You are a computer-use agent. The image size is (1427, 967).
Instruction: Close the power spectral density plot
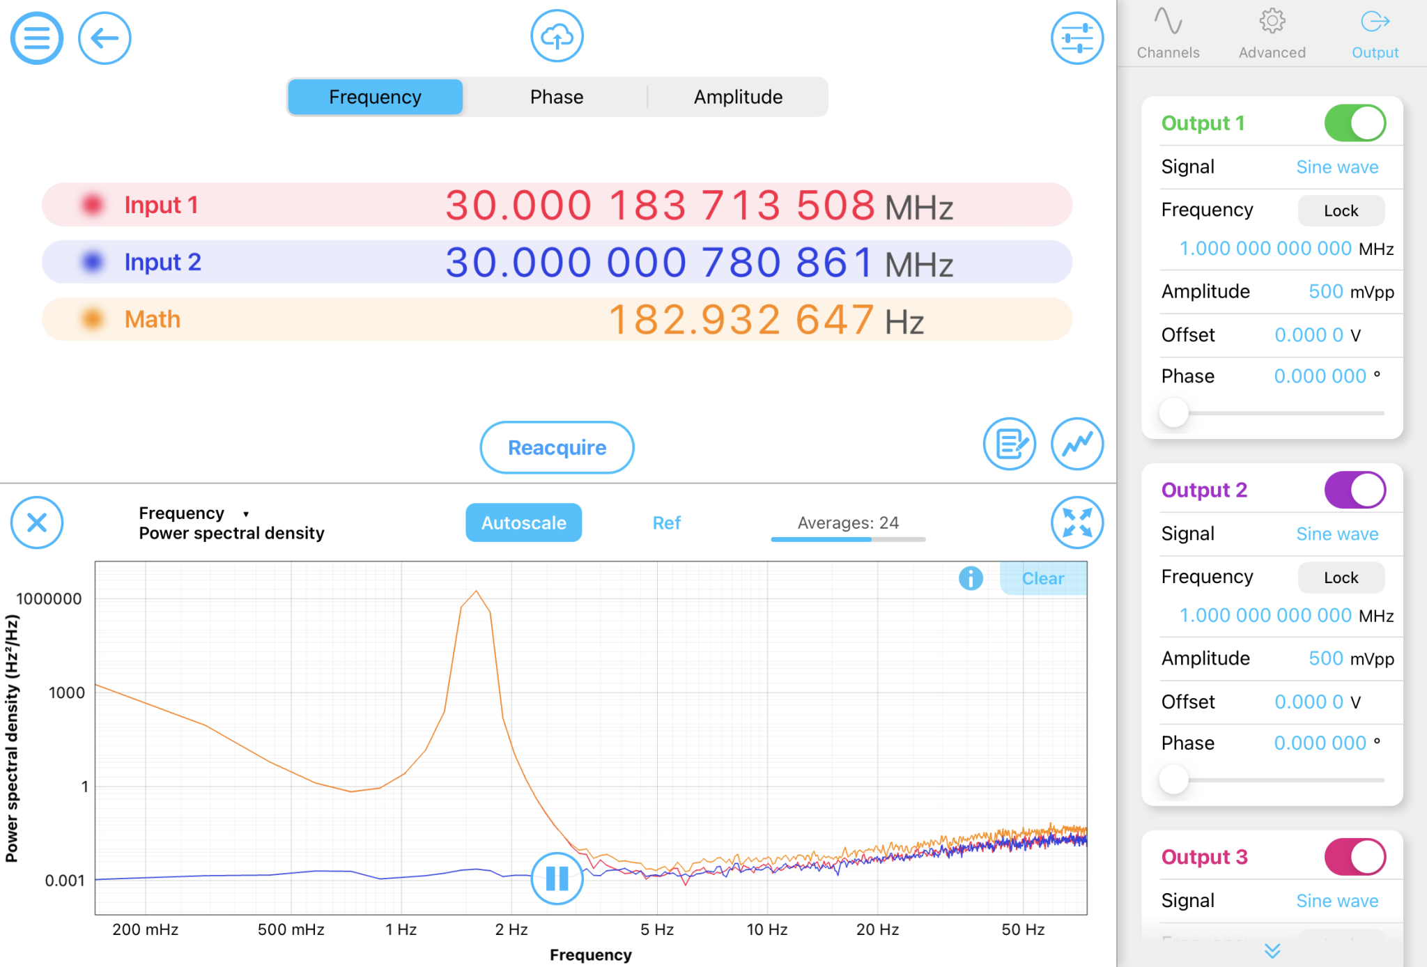pos(36,523)
